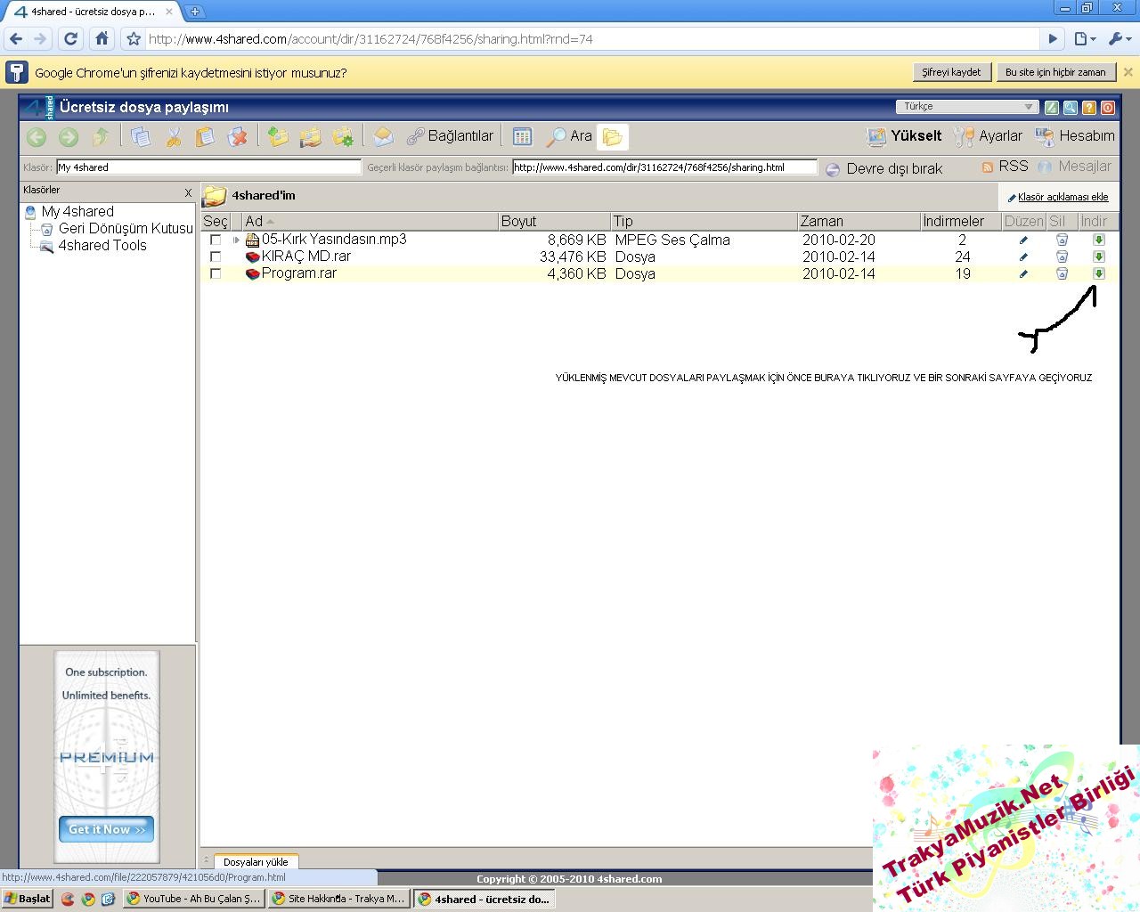Click the scissors cut icon in toolbar

coord(174,136)
